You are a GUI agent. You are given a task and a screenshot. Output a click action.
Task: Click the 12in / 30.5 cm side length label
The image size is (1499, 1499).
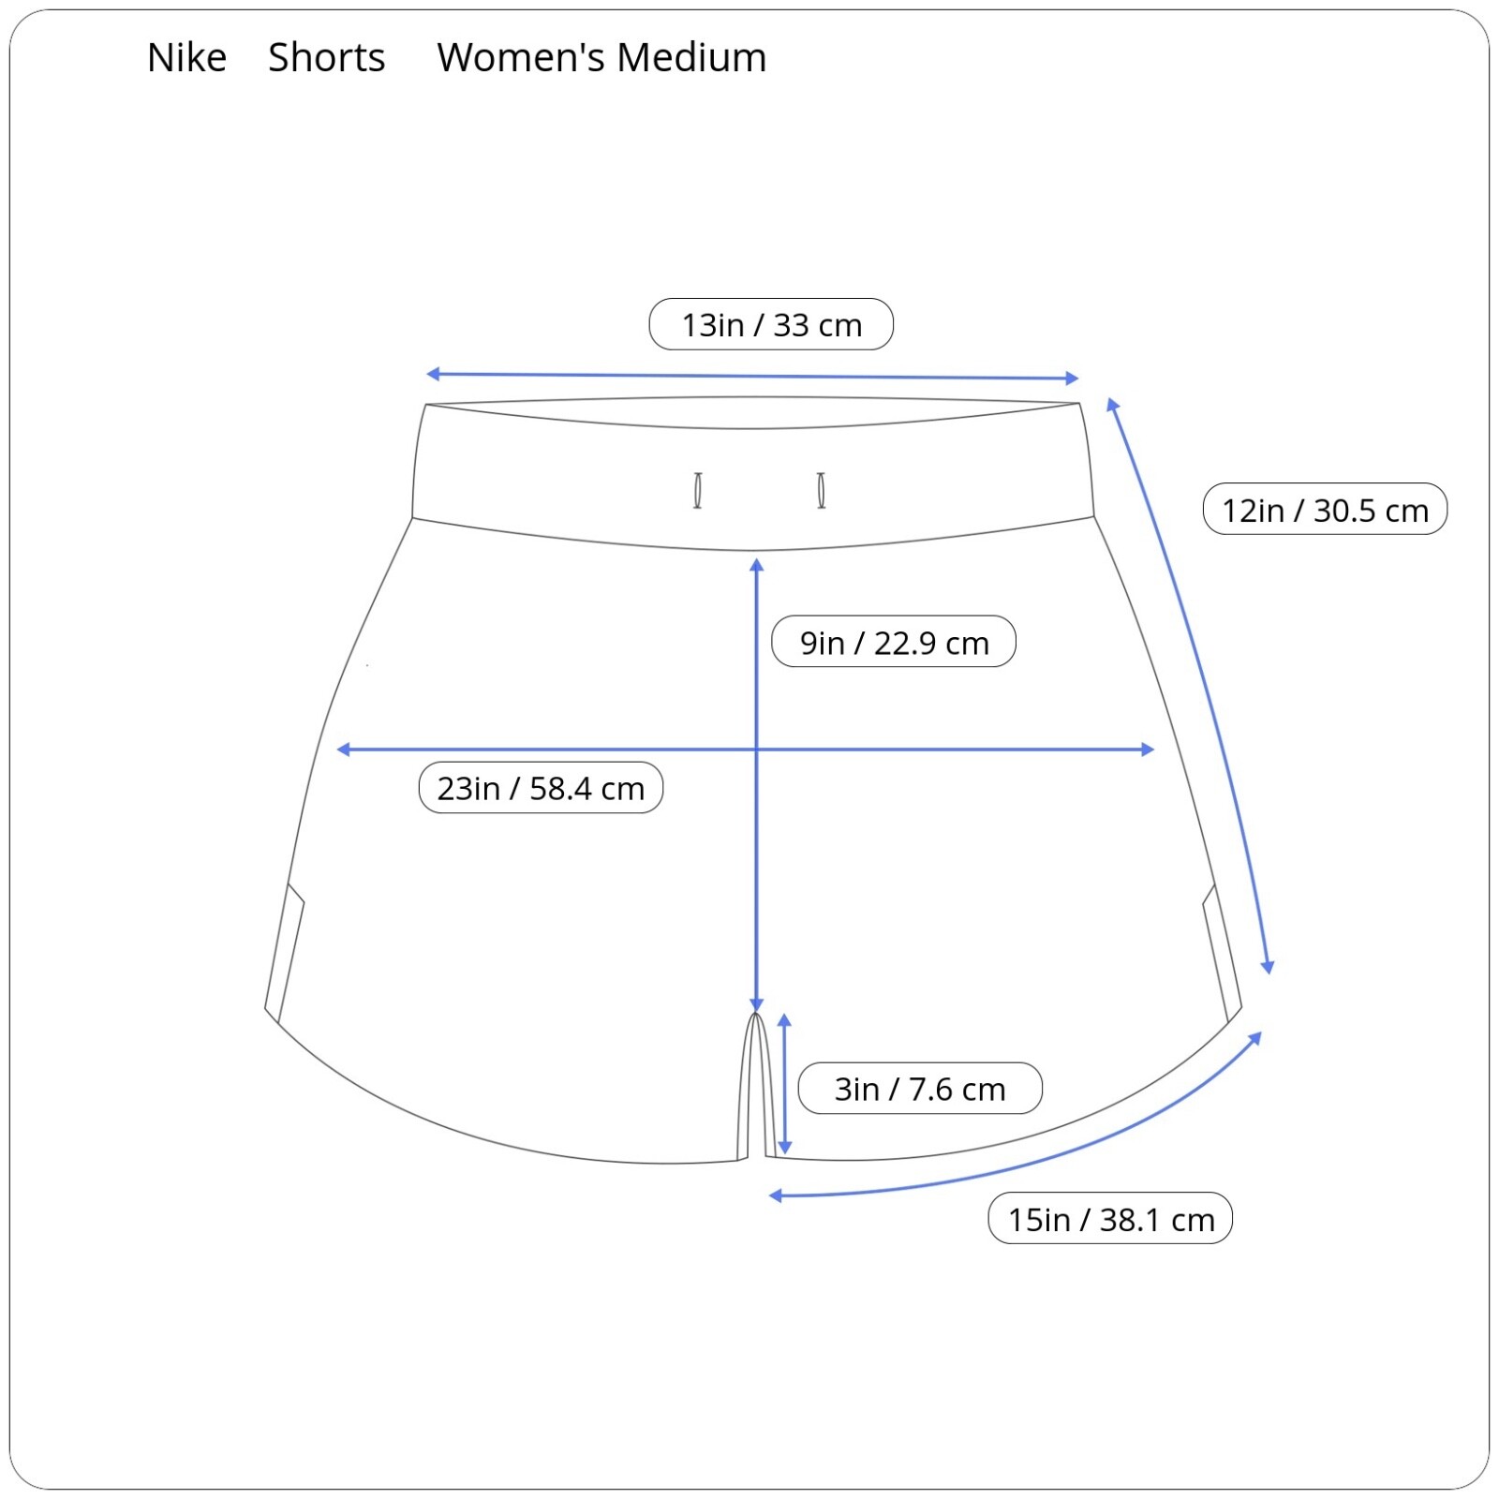pos(1325,509)
